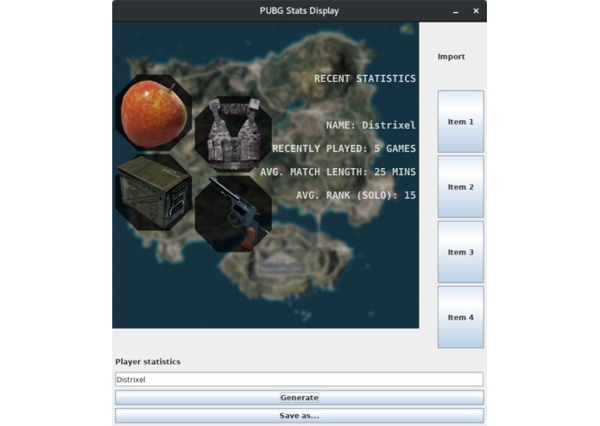The height and width of the screenshot is (426, 600).
Task: Click the PUBG Stats Display title bar text
Action: pos(300,10)
